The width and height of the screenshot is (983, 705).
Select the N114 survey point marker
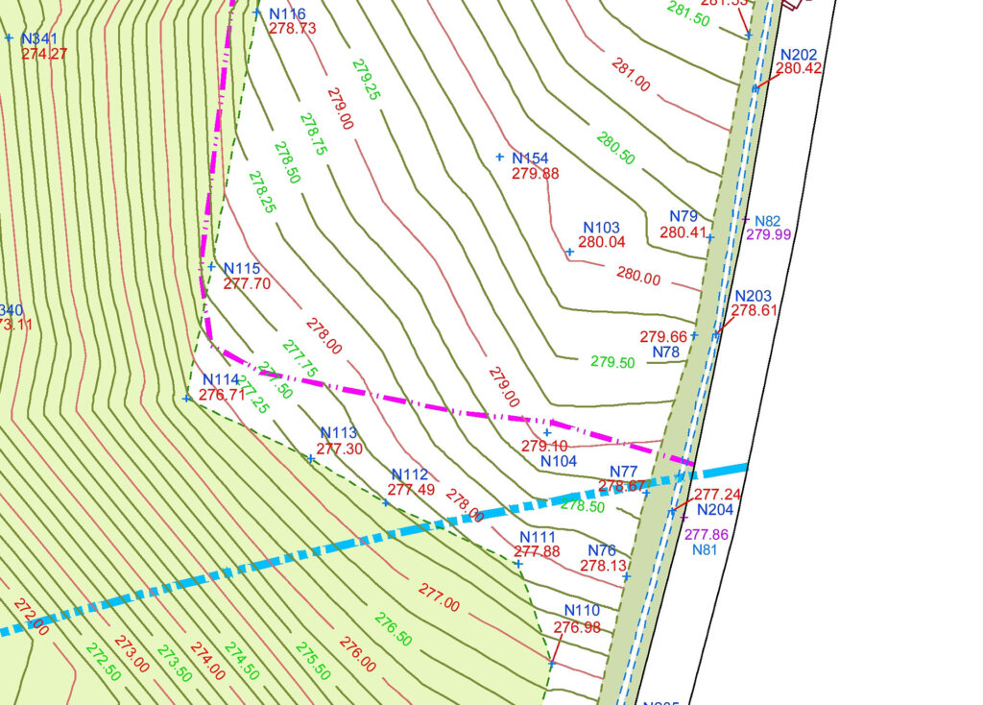tap(186, 399)
